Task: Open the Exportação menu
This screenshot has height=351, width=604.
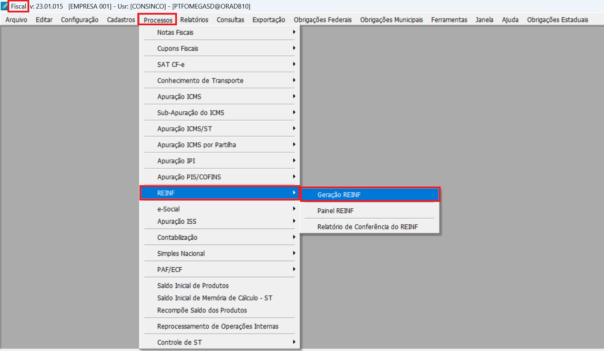Action: (x=269, y=20)
